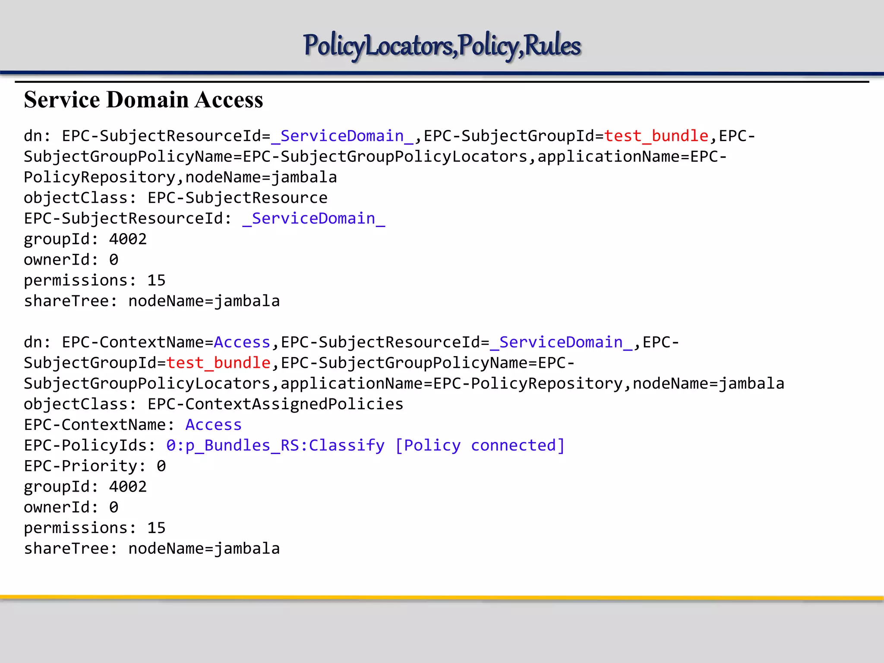This screenshot has height=663, width=884.
Task: Select 'groupId: 4002' below the EPC-Priority line
Action: pyautogui.click(x=85, y=487)
